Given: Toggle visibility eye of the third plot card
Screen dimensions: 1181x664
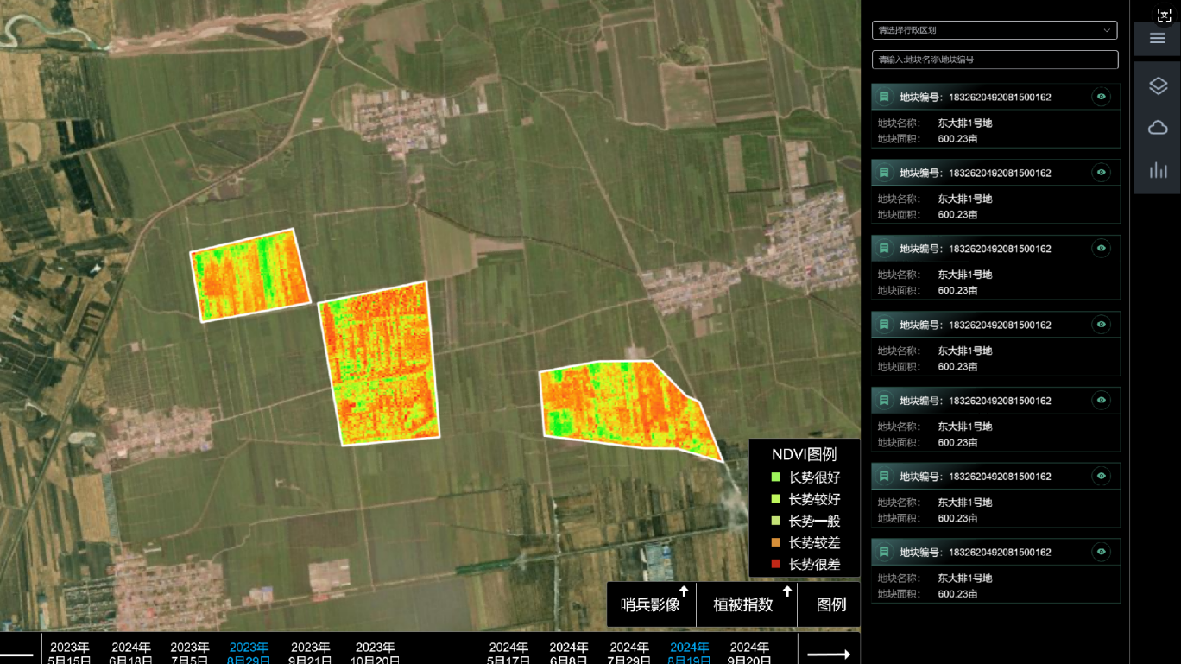Looking at the screenshot, I should pyautogui.click(x=1101, y=249).
